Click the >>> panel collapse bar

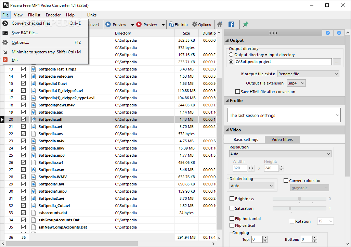(x=273, y=33)
